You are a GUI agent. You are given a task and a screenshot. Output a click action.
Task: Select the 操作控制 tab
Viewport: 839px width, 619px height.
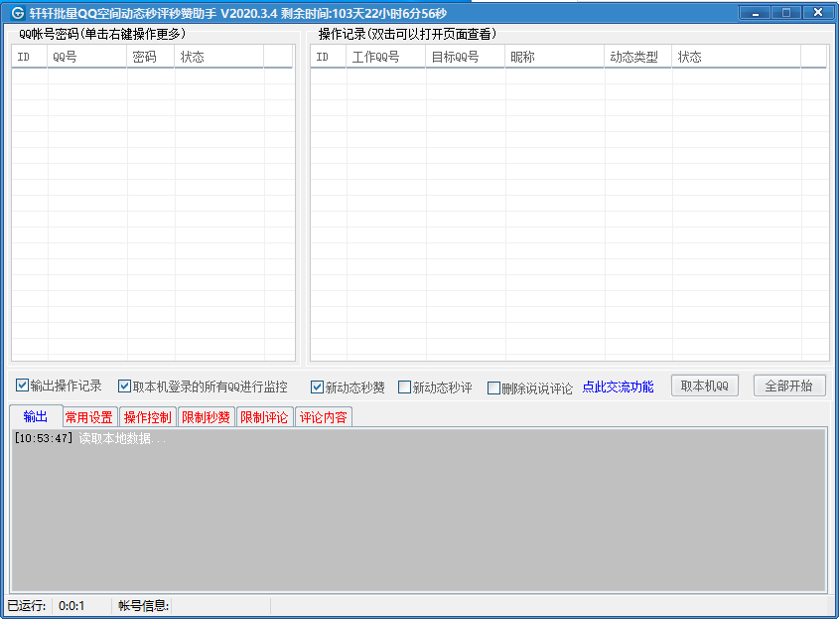pos(147,417)
